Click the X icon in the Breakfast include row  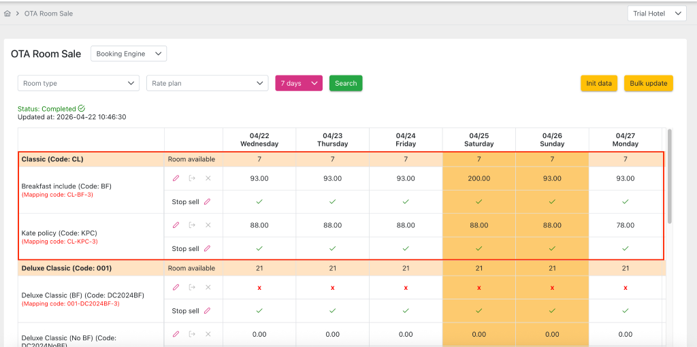click(208, 178)
